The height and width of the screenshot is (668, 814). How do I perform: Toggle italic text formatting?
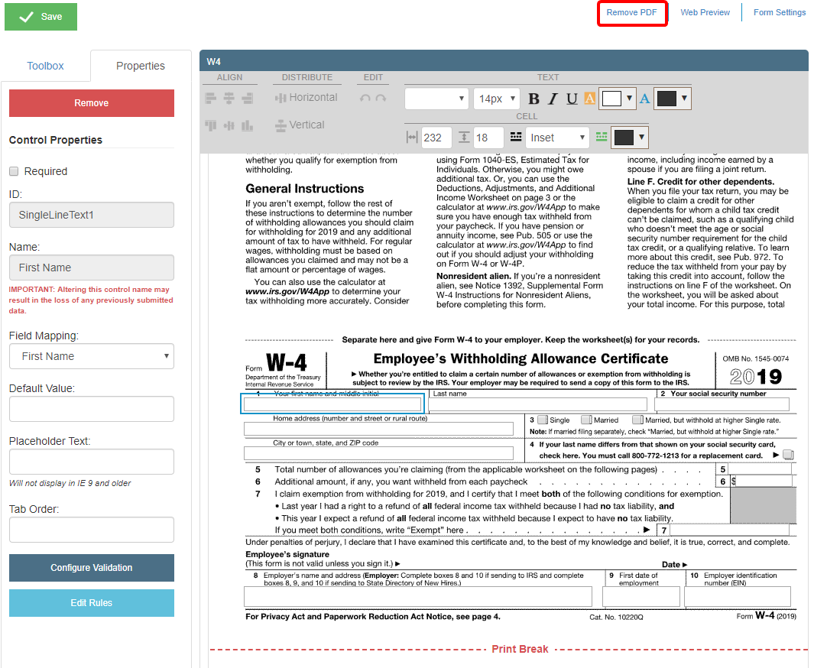(x=553, y=99)
